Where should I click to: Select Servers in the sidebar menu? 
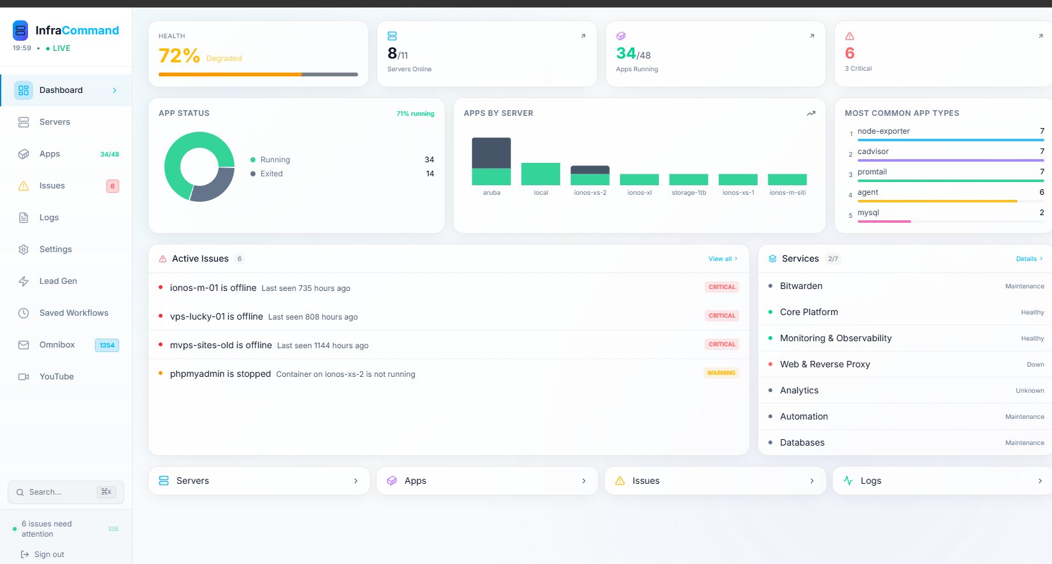tap(66, 122)
